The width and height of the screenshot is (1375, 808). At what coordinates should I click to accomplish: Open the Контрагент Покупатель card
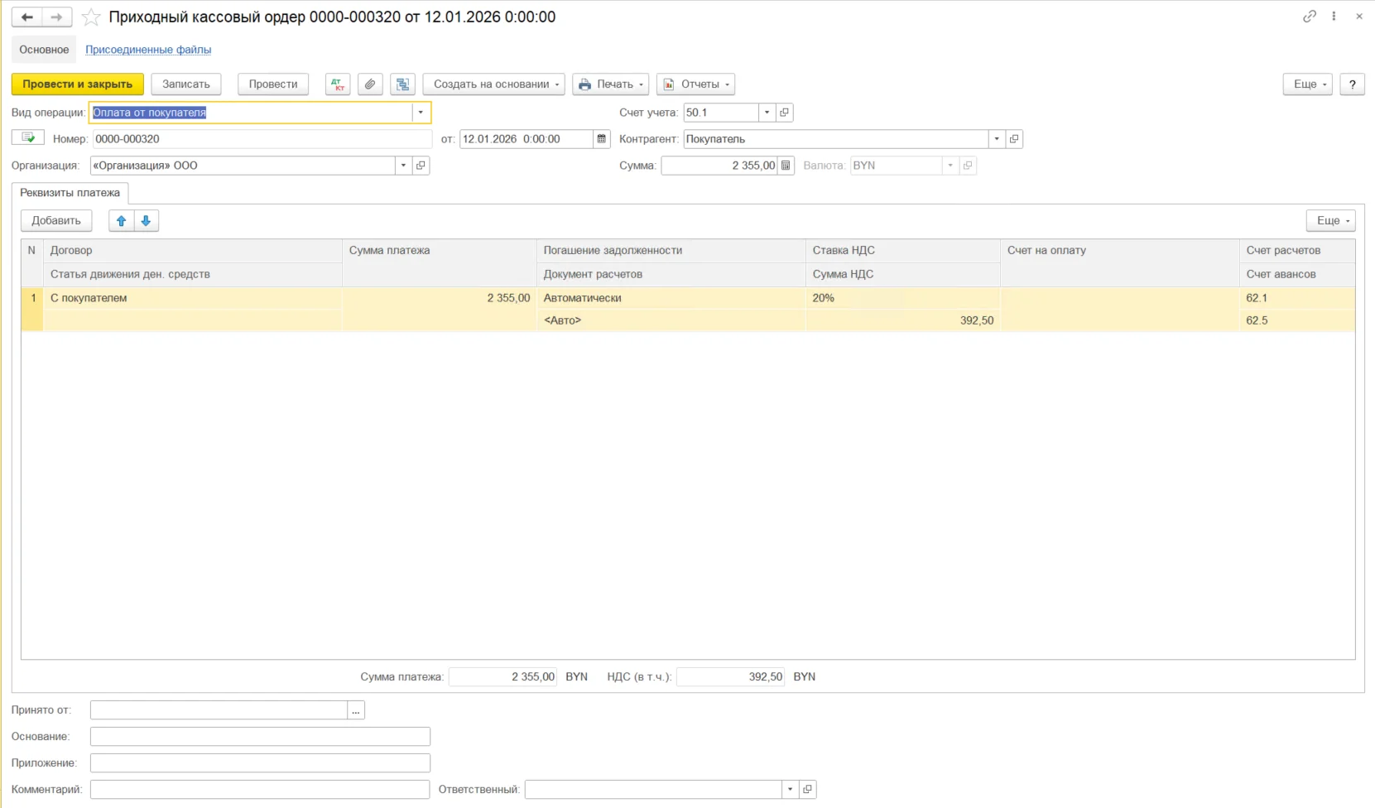(1014, 139)
